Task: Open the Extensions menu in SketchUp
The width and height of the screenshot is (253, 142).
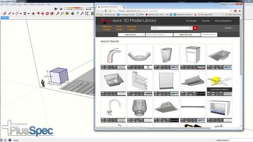Action: [x=41, y=4]
